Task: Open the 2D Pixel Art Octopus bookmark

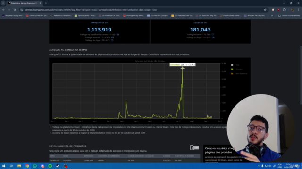Action: (x=158, y=15)
